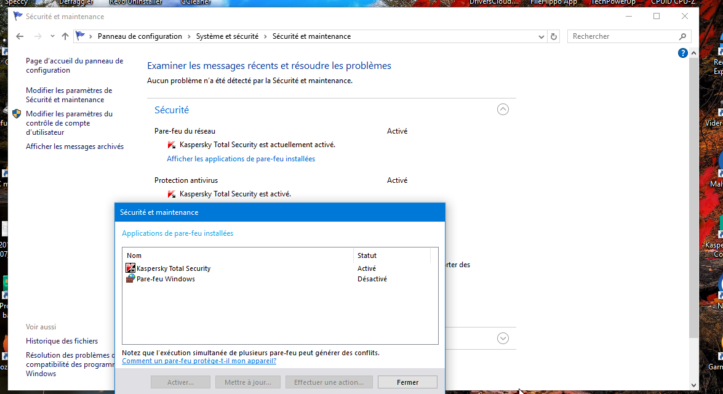Expand the collapsed section chevron at bottom

(x=503, y=339)
